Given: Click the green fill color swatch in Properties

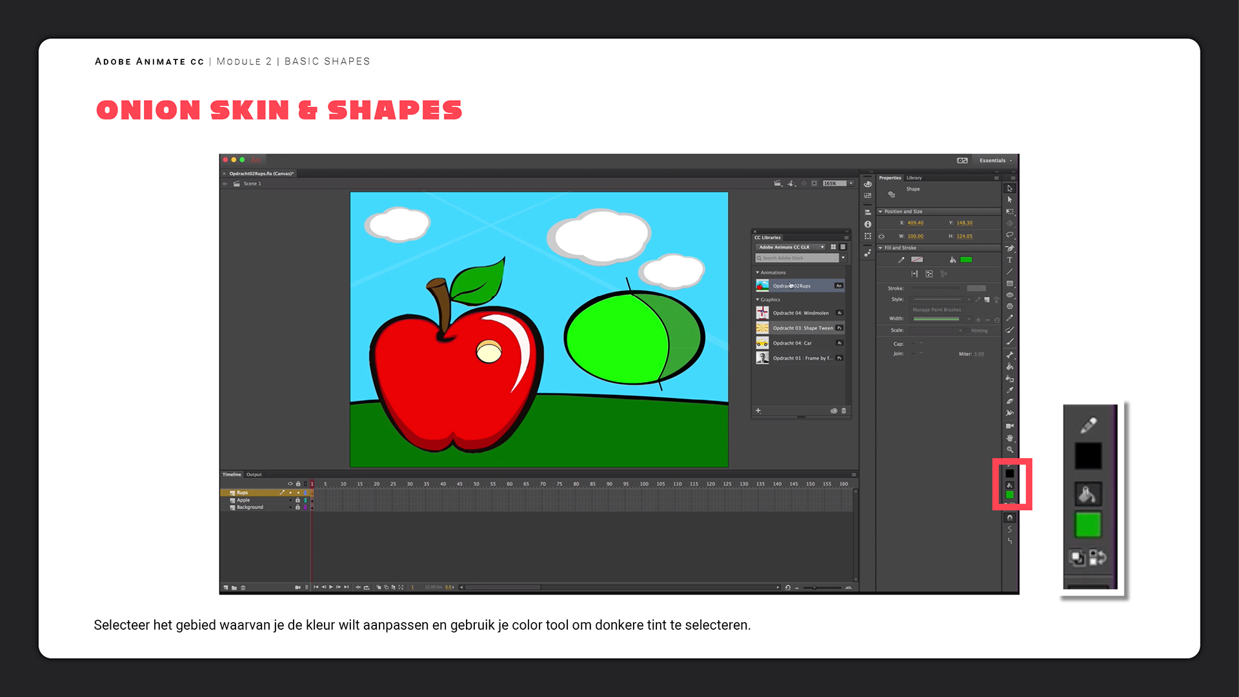Looking at the screenshot, I should tap(966, 260).
